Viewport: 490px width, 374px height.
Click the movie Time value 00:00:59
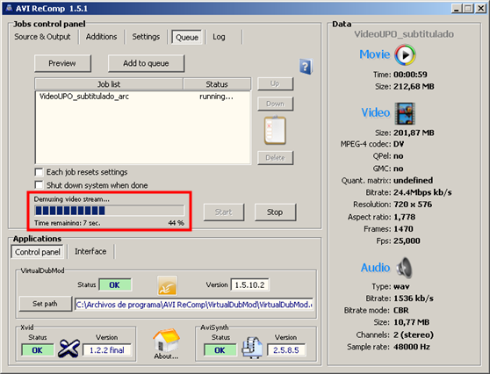pos(410,75)
